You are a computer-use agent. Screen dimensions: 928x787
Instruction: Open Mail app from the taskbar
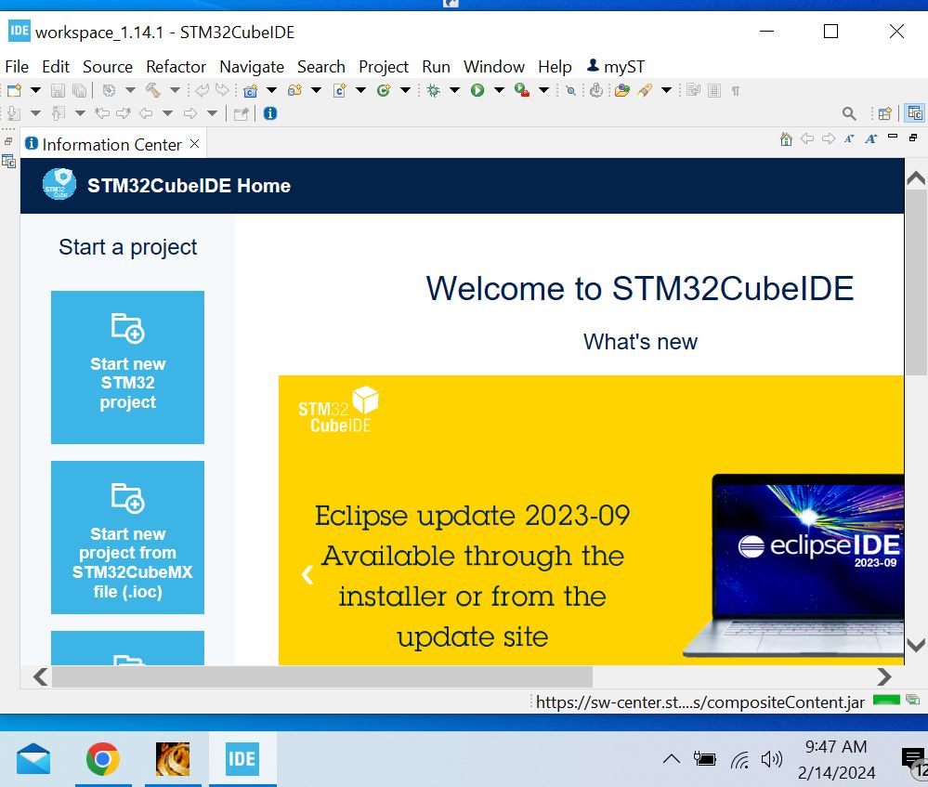tap(33, 758)
